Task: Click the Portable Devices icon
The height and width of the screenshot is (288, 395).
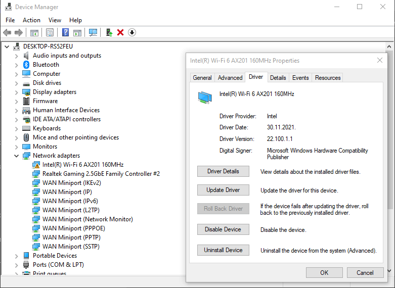Action: click(26, 256)
